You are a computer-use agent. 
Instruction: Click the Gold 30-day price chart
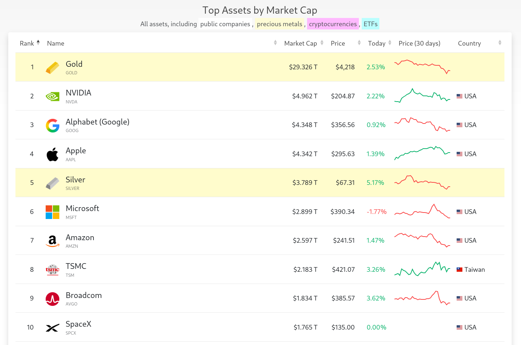coord(422,67)
